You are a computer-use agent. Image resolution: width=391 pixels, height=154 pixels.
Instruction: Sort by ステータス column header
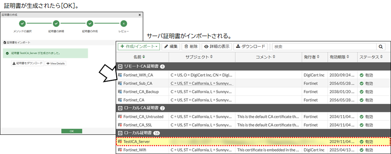(x=373, y=57)
